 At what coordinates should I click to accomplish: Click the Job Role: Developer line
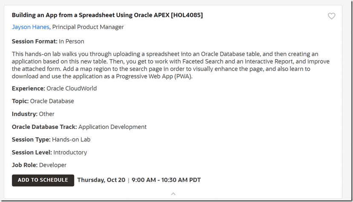[39, 165]
